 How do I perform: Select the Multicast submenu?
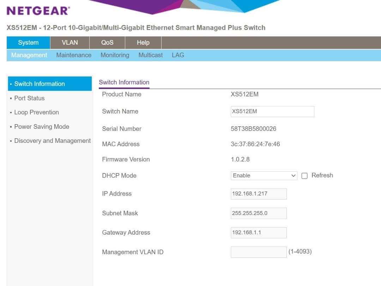(151, 55)
